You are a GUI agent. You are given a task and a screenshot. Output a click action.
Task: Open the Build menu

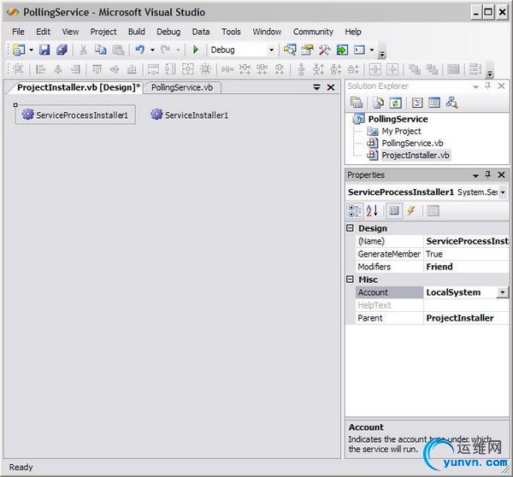137,32
